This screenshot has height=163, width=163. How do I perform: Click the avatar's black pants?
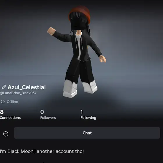point(79,71)
